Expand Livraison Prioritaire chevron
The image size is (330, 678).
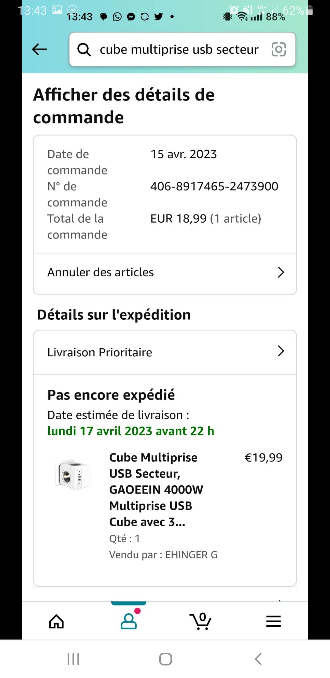tap(281, 351)
